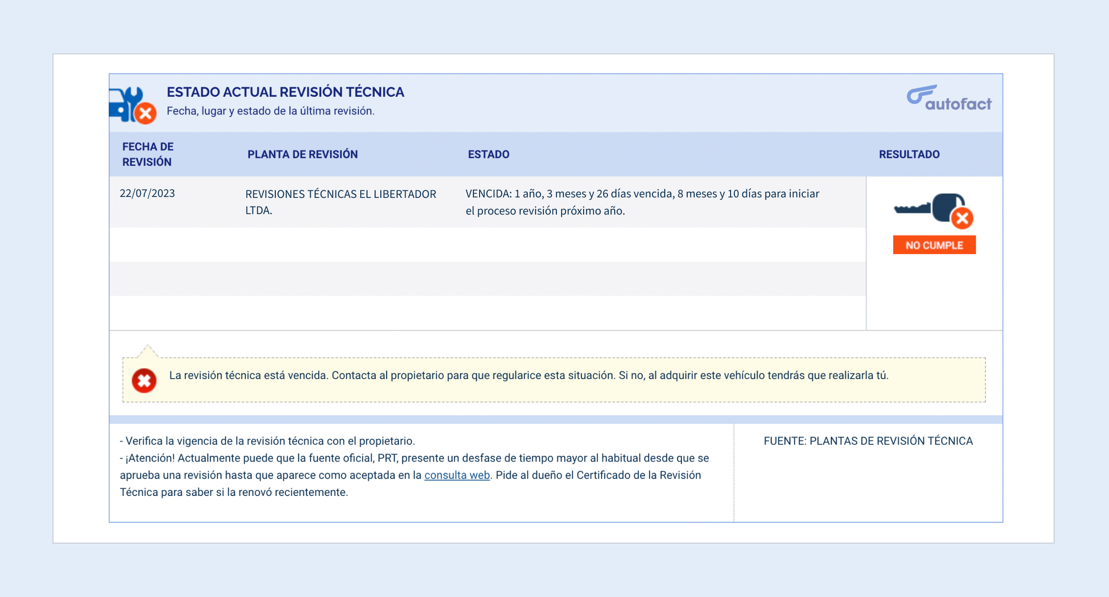Click the ESTADO column header

(488, 154)
